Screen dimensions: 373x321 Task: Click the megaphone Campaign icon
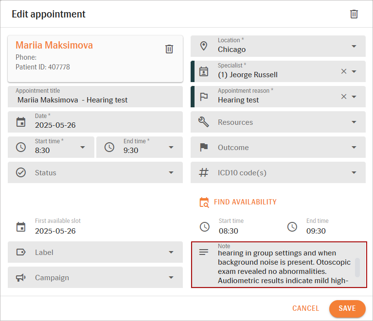pos(21,278)
